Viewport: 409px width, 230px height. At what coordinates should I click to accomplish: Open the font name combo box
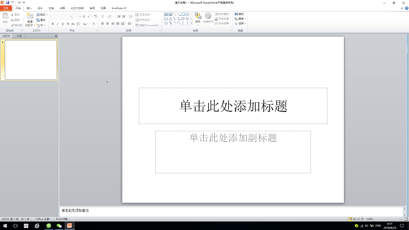pos(61,16)
